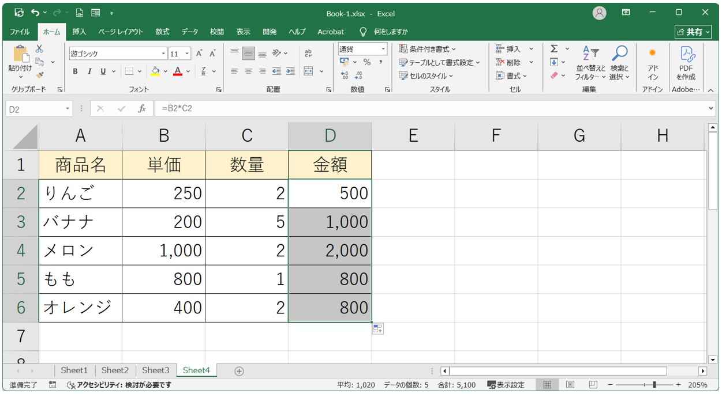Viewport: 722px width, 394px height.
Task: Open the font size dropdown
Action: [187, 54]
